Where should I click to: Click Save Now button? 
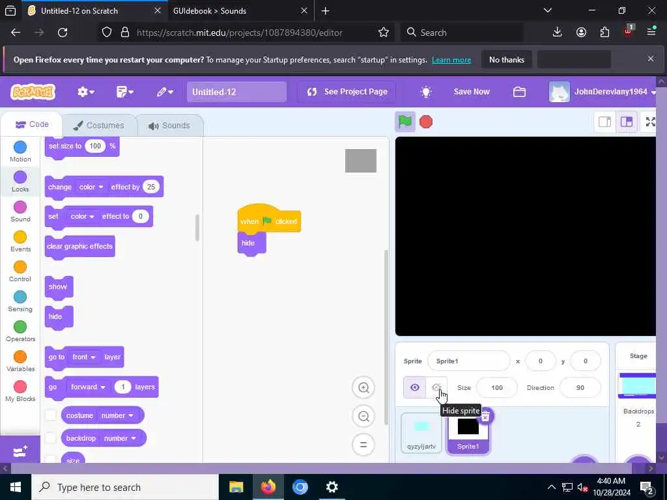[472, 91]
